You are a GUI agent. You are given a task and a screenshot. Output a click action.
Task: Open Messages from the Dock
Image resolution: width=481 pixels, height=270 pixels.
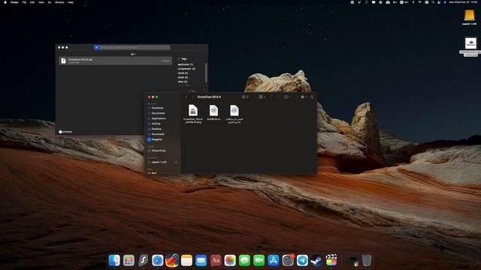click(244, 260)
